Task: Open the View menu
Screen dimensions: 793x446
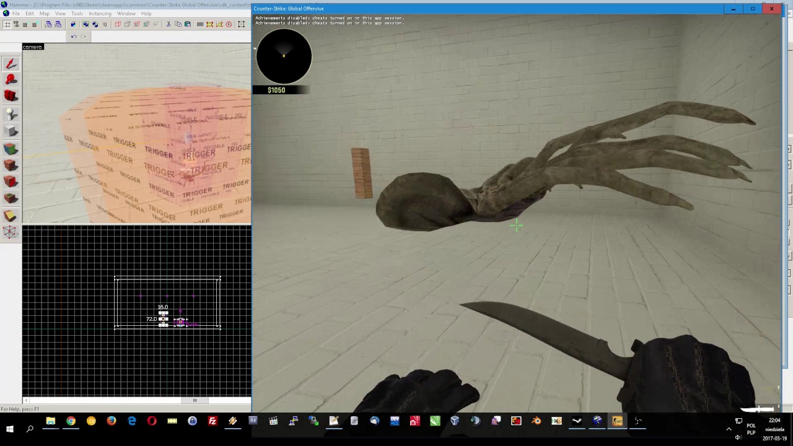Action: click(60, 13)
